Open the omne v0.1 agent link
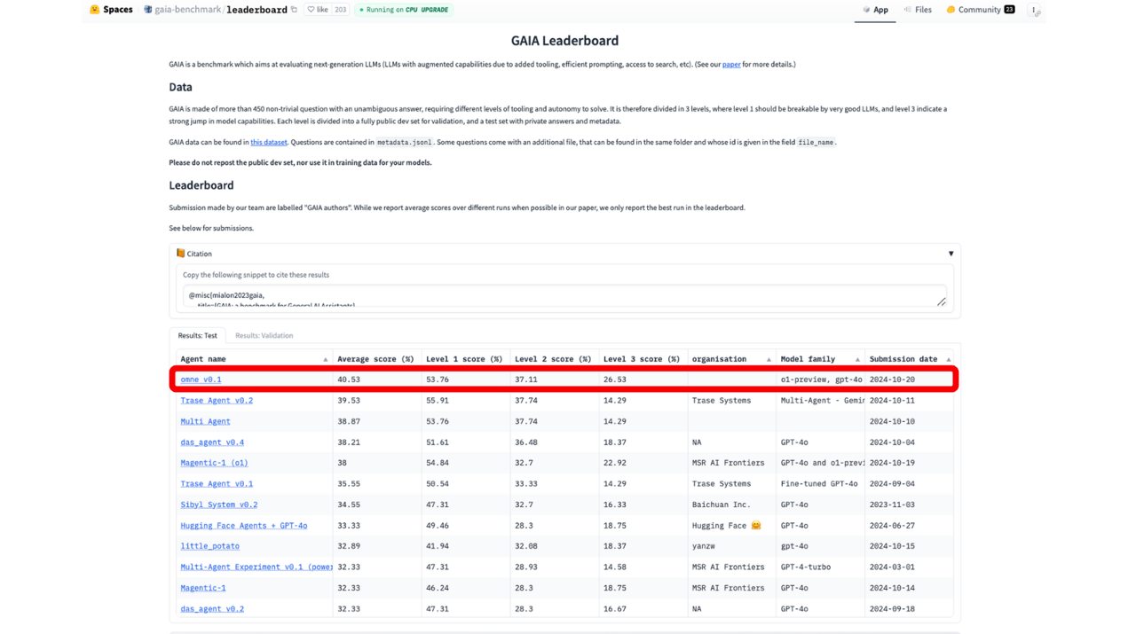1128x634 pixels. 201,380
